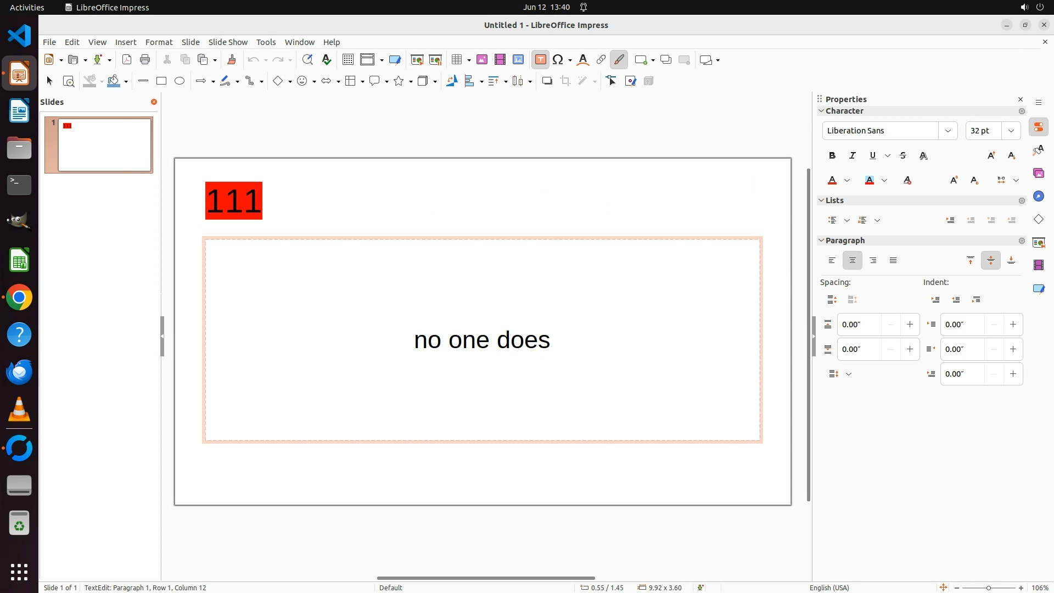Open the font name dropdown

(948, 131)
